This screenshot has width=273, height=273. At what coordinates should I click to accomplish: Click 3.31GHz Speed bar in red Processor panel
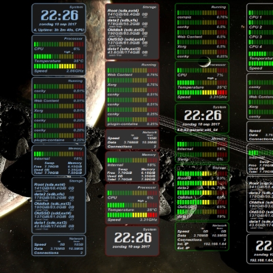click(132, 215)
